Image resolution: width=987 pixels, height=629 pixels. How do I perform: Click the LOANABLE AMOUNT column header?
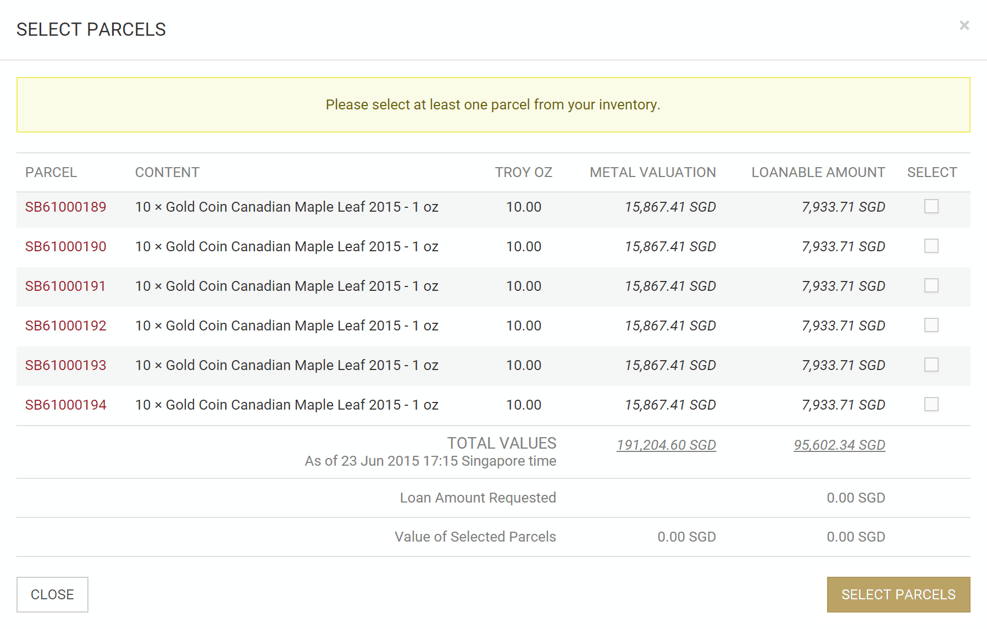(x=818, y=172)
